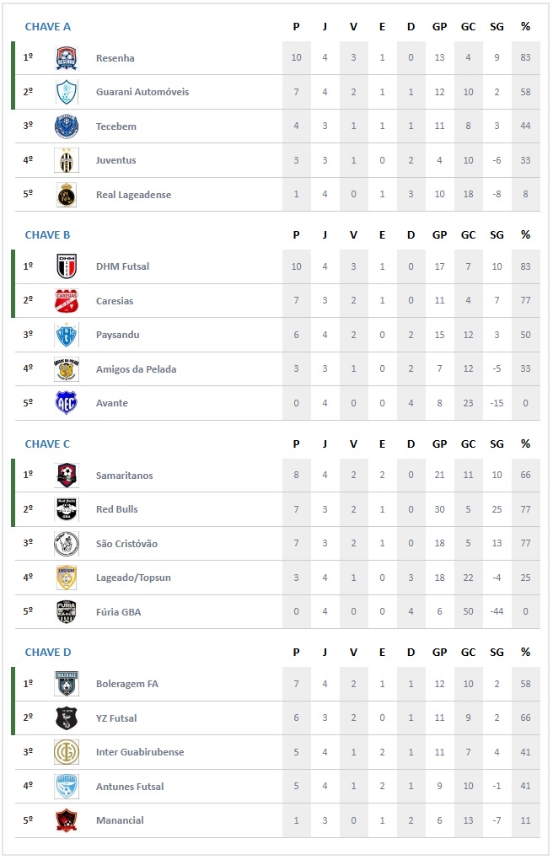The height and width of the screenshot is (860, 553).
Task: Click the Resenha team crest icon
Action: pyautogui.click(x=67, y=58)
